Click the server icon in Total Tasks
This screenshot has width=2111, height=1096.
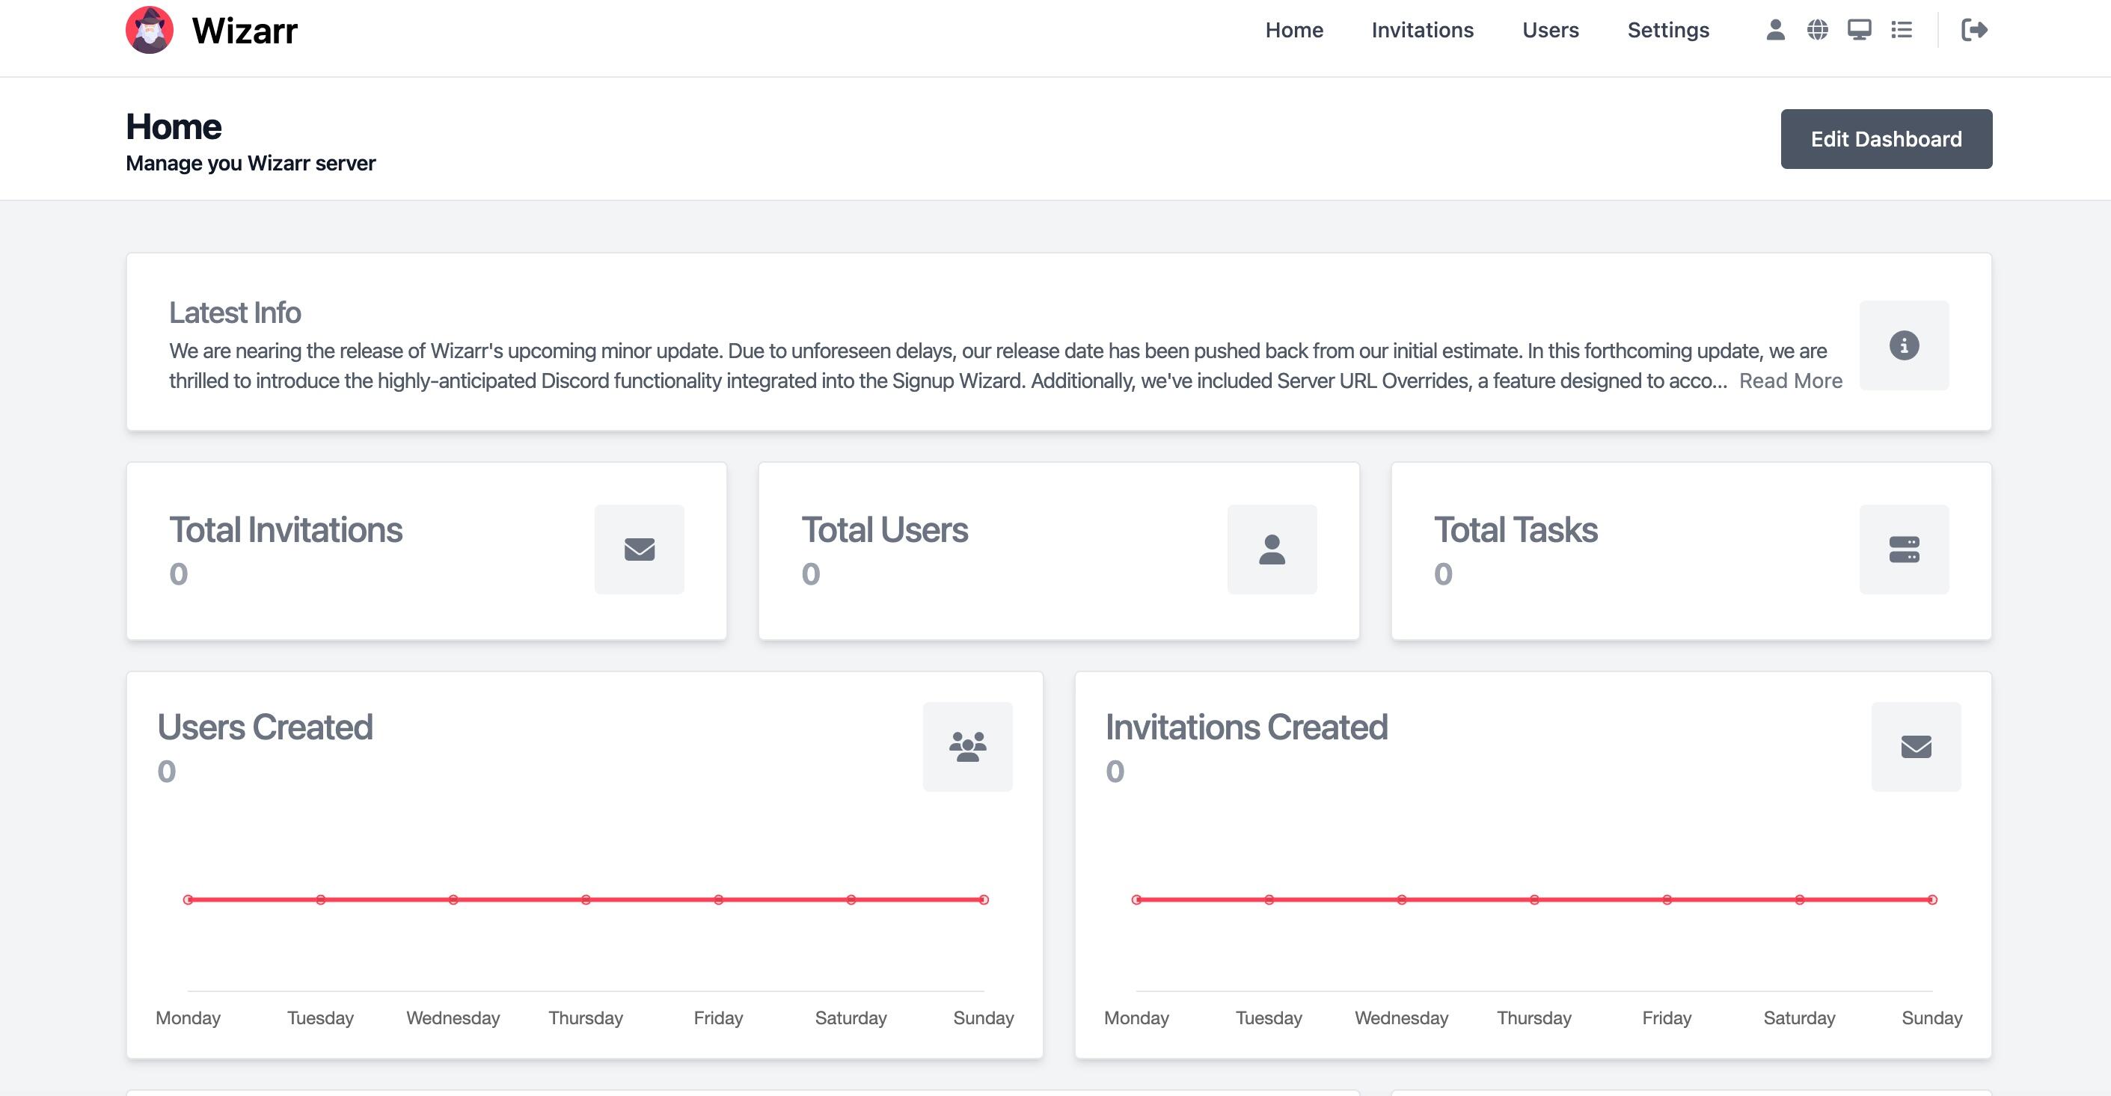point(1904,549)
